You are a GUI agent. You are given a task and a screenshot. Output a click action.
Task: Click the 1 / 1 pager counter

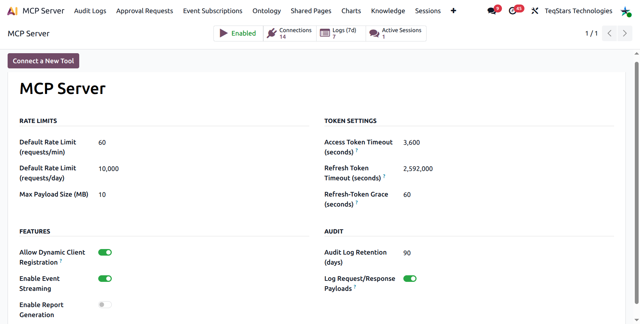[591, 34]
